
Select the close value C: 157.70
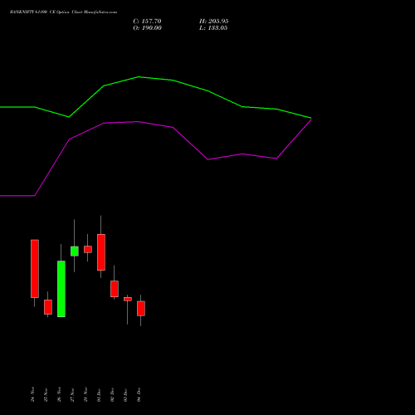pos(147,22)
